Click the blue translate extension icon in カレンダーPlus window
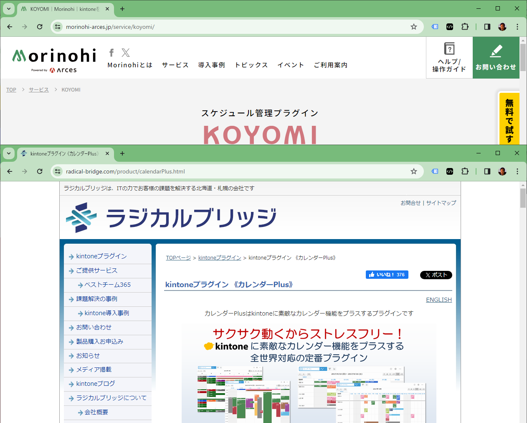Screen dimensions: 527x423 click(435, 171)
